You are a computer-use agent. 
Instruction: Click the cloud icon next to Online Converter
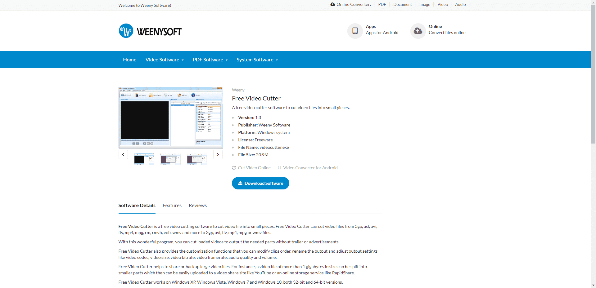tap(332, 4)
